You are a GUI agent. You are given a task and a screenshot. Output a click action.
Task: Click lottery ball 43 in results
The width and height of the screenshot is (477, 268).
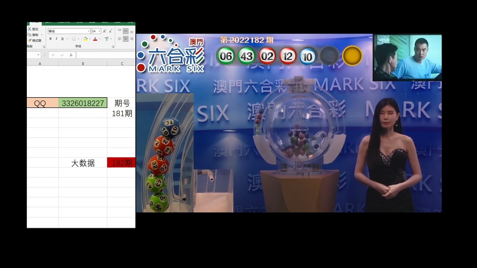[x=246, y=56]
